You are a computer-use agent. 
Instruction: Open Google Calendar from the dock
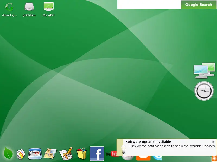coord(35,154)
